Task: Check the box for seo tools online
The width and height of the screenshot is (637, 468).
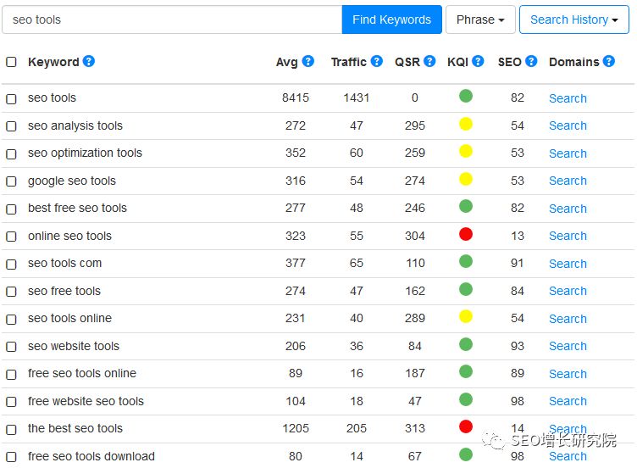Action: [x=11, y=319]
